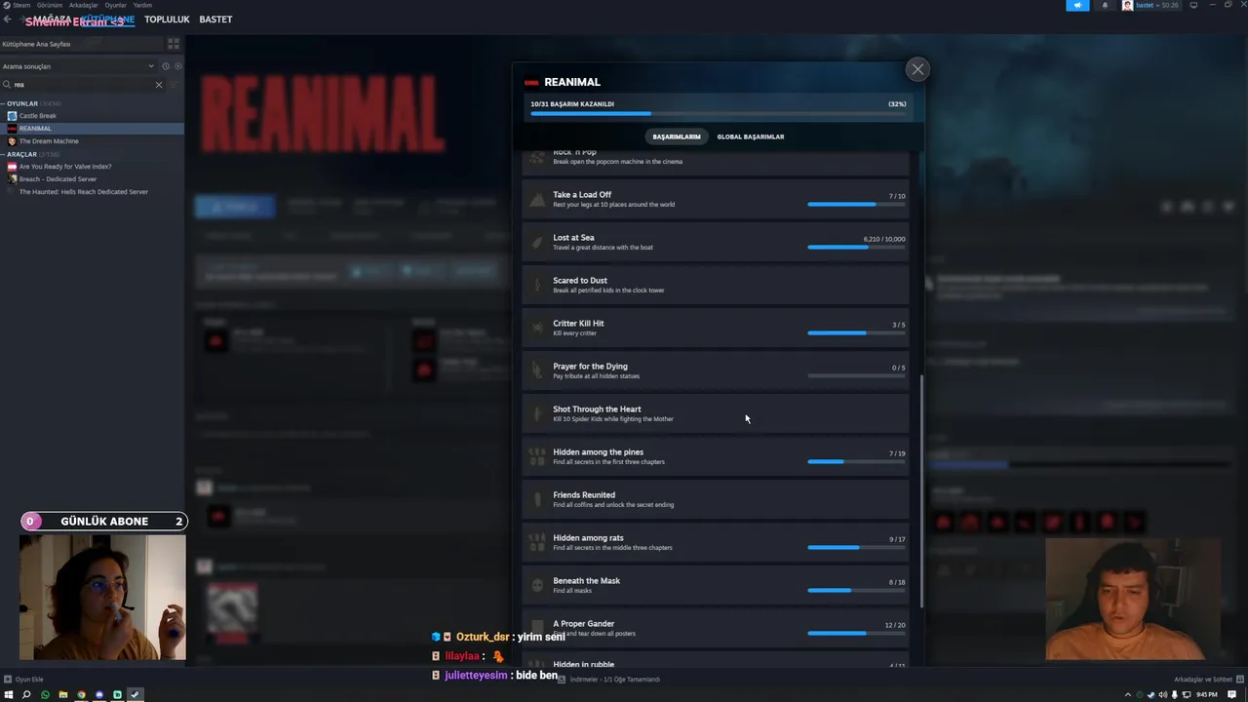This screenshot has width=1248, height=702.
Task: Open Chrome from the taskbar
Action: pos(81,695)
